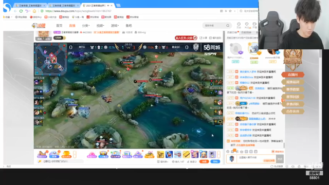
Task: Switch to the second browser tab
Action: coord(63,6)
